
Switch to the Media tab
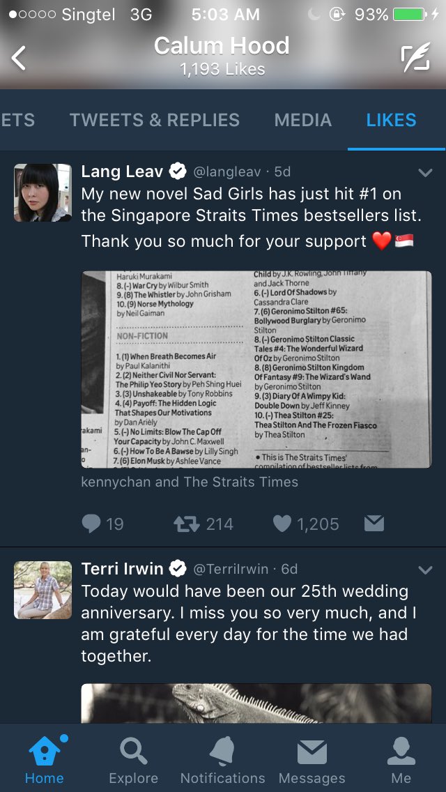[x=303, y=120]
